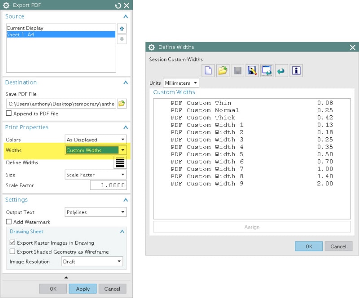Open the Output Text dropdown
The height and width of the screenshot is (298, 359).
(96, 212)
